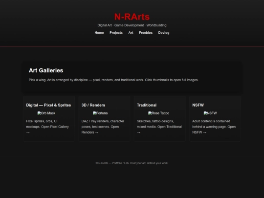Click the Art Galleries heading
This screenshot has height=198, width=264.
[x=46, y=70]
